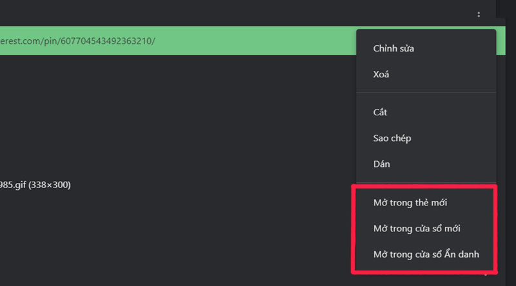Click the 985.gif (338×300) bookmark entry
The height and width of the screenshot is (286, 516).
click(x=35, y=185)
